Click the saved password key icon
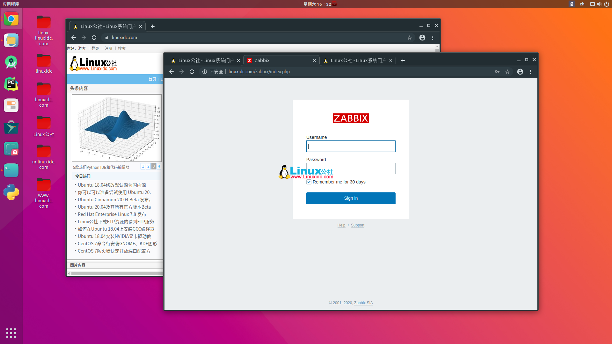Screen dimensions: 612x344 tap(497, 72)
